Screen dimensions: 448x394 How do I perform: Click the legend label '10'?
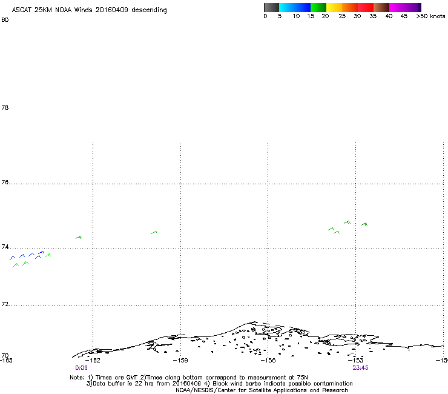tap(296, 16)
